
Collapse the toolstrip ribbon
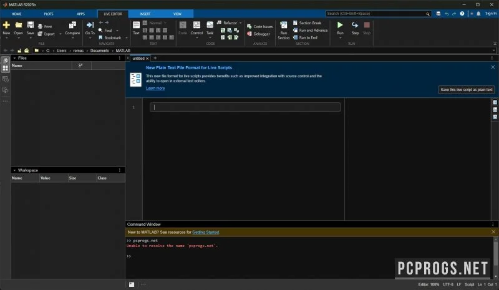pyautogui.click(x=495, y=43)
